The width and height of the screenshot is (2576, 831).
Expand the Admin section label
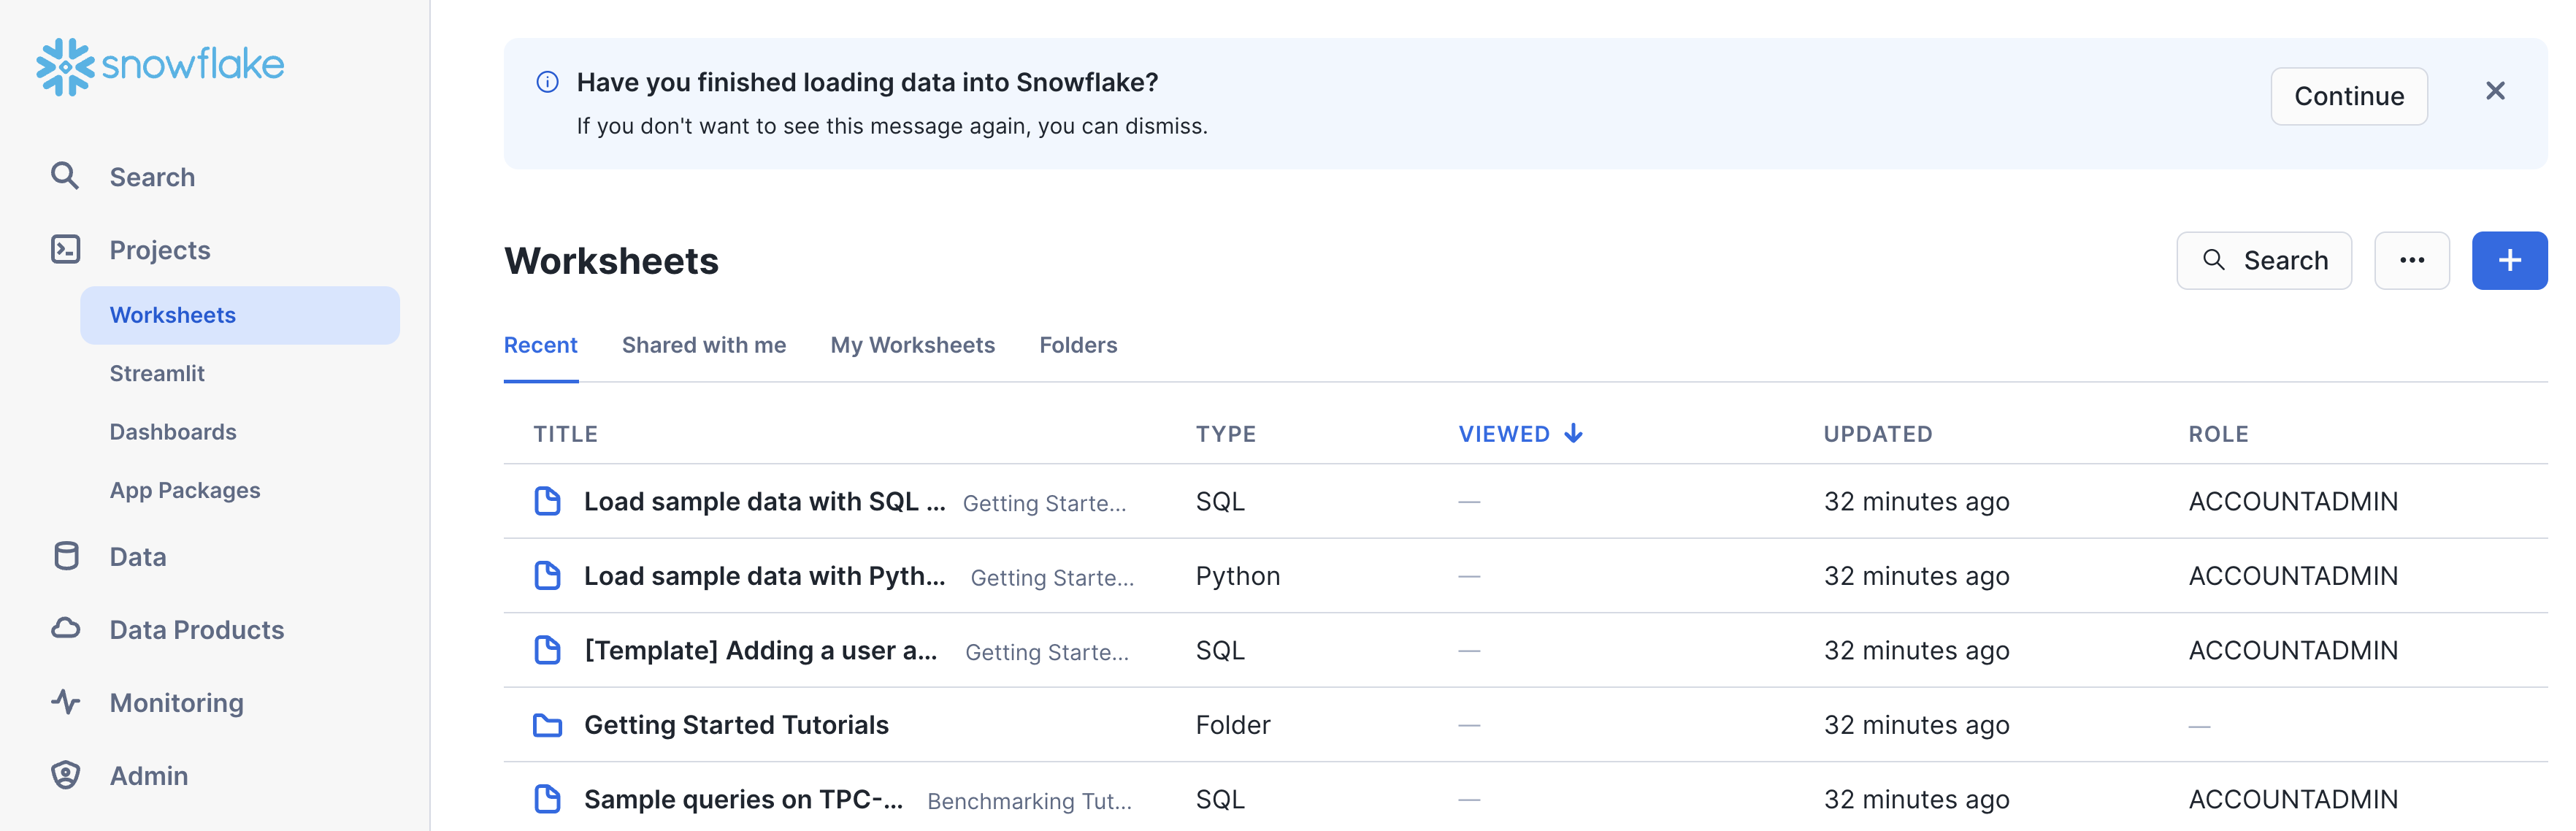pyautogui.click(x=149, y=776)
